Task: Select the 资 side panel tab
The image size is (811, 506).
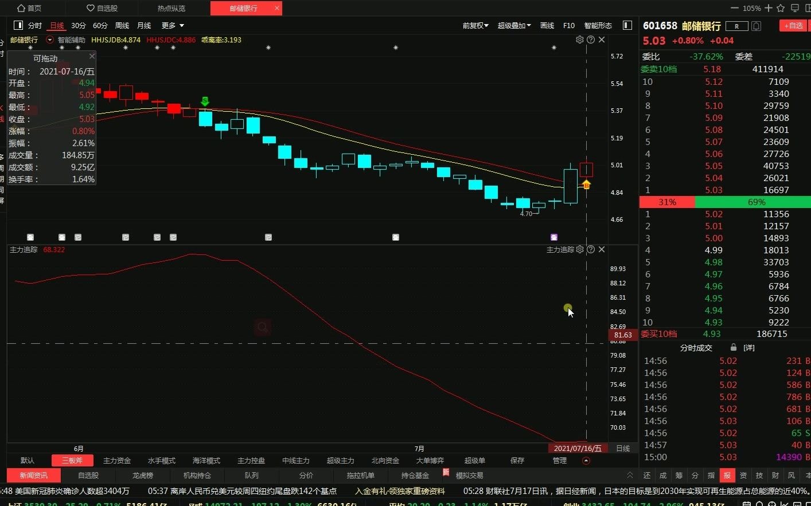Action: (743, 475)
